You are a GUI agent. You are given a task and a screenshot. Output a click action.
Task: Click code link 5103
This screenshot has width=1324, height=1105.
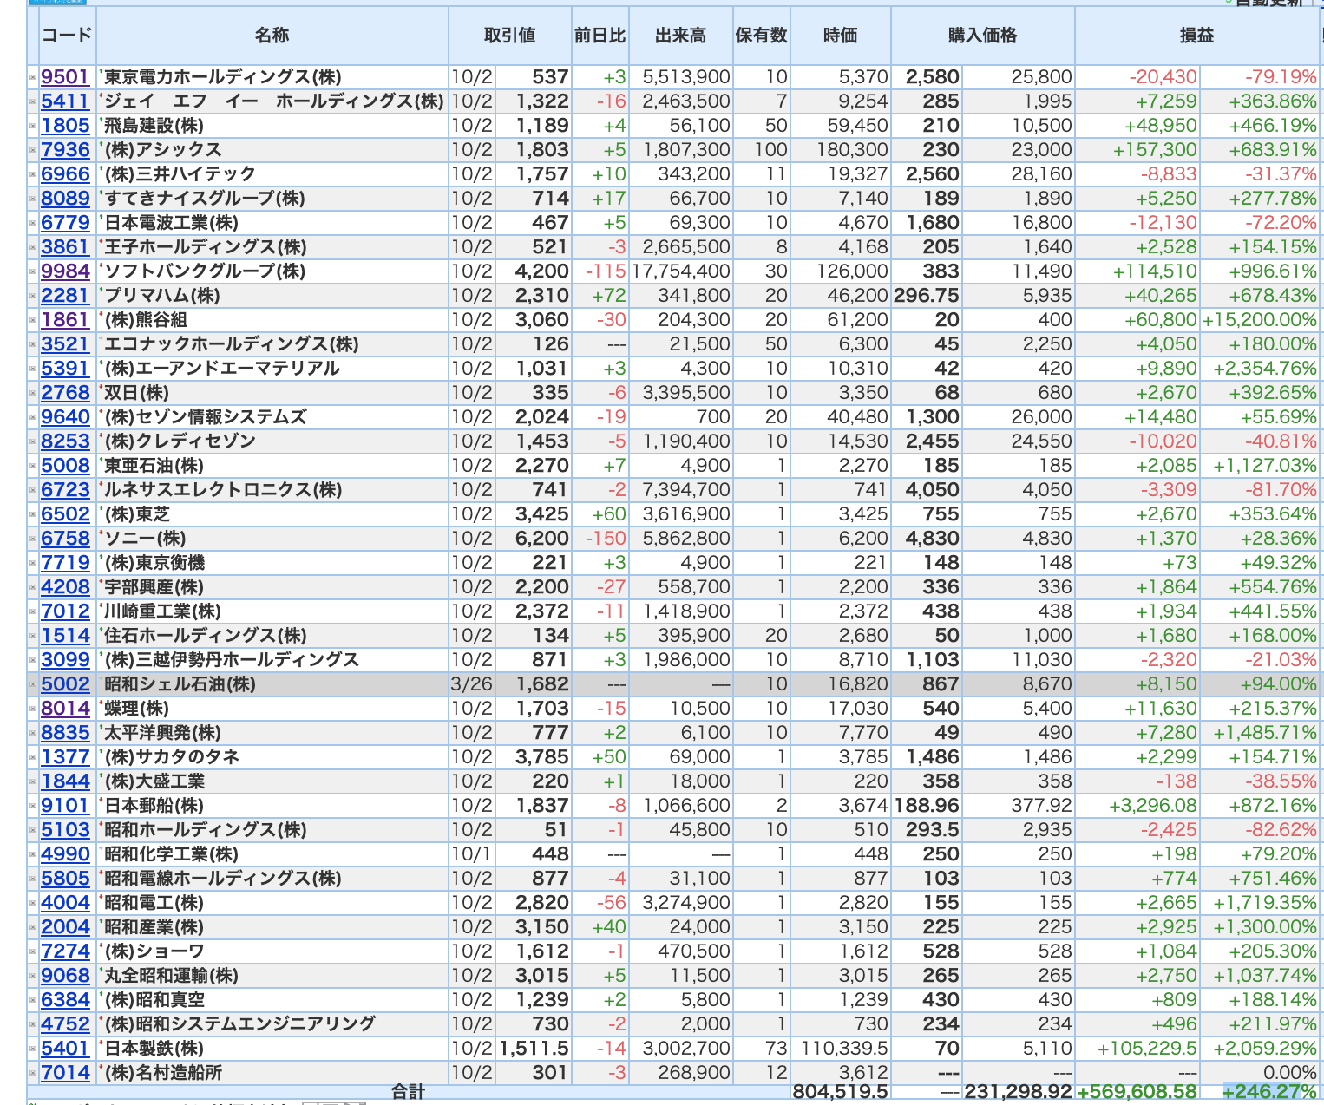(x=65, y=830)
